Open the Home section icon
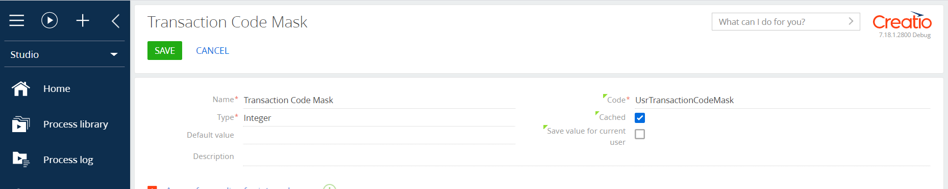Viewport: 948px width, 189px height. (x=21, y=88)
